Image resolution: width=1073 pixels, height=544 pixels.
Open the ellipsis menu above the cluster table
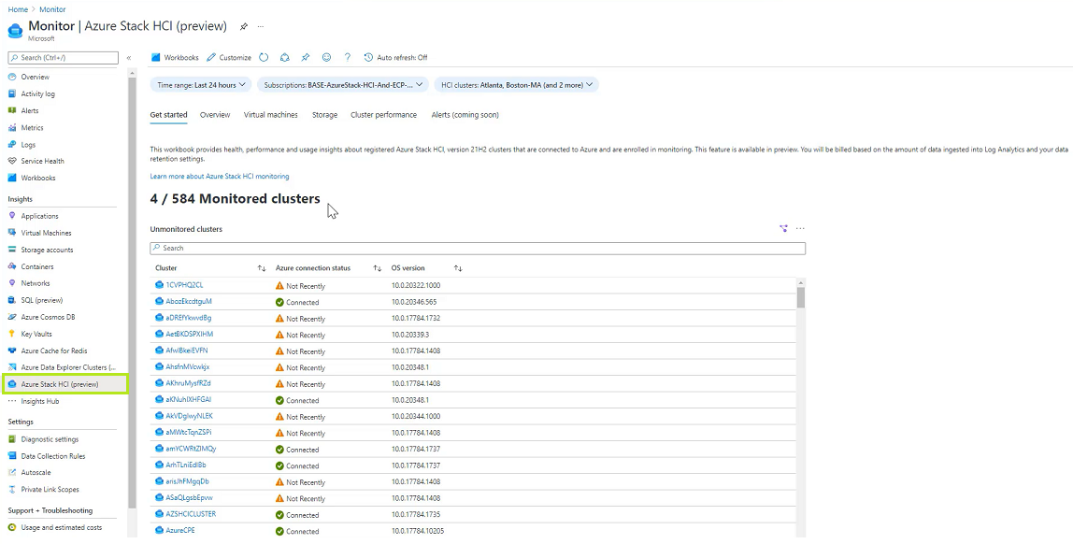point(800,229)
